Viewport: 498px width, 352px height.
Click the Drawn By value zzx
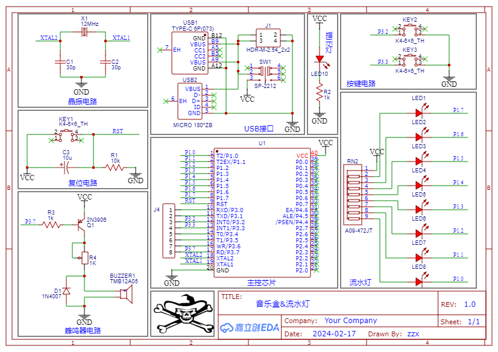pyautogui.click(x=413, y=334)
